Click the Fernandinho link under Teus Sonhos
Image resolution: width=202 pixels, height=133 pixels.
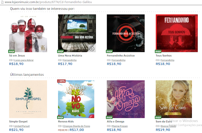pyautogui.click(x=168, y=60)
